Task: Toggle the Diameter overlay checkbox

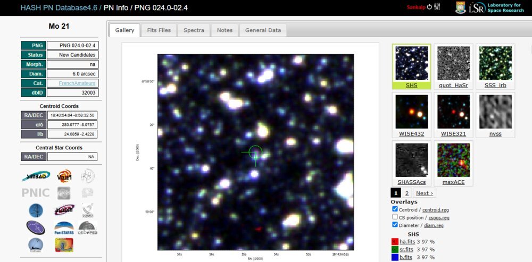Action: [395, 225]
